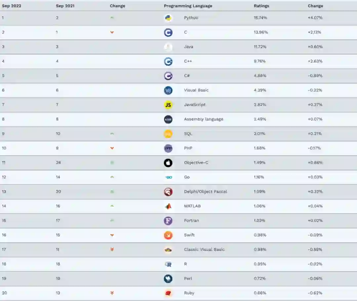Click the Swift logo icon
357x301 pixels.
point(168,235)
